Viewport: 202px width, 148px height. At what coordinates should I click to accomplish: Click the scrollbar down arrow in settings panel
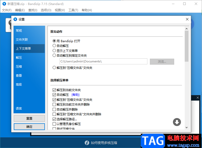(186, 128)
